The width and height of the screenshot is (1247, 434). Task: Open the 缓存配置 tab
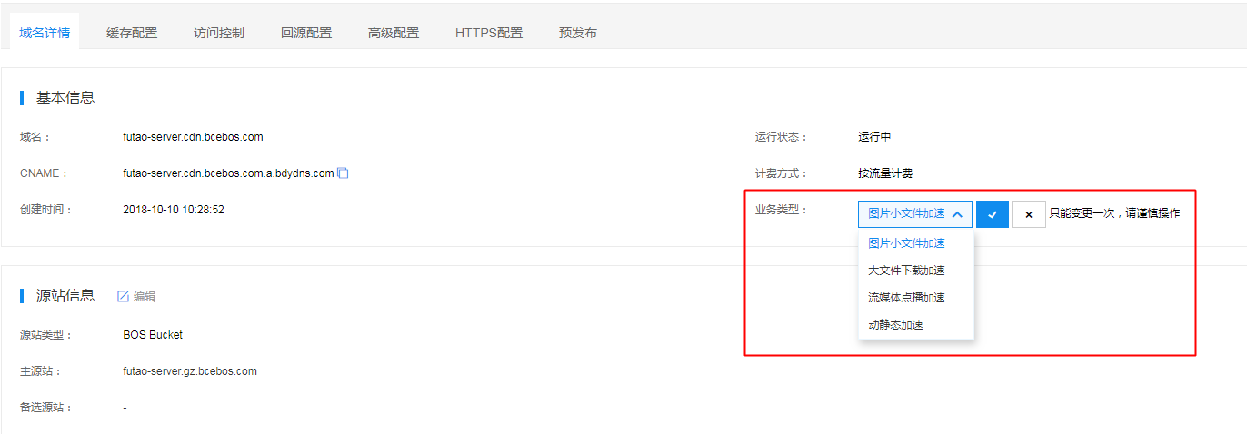tap(132, 33)
